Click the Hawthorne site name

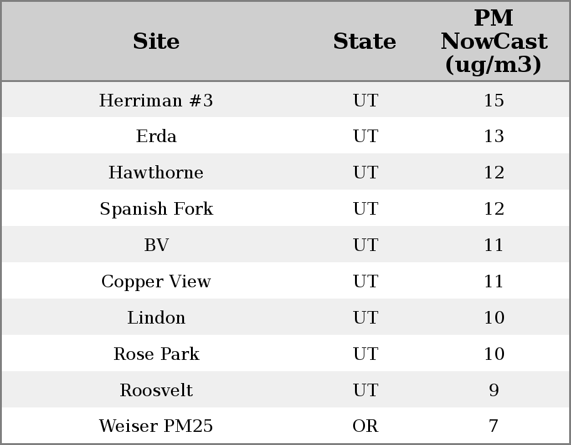pyautogui.click(x=156, y=172)
